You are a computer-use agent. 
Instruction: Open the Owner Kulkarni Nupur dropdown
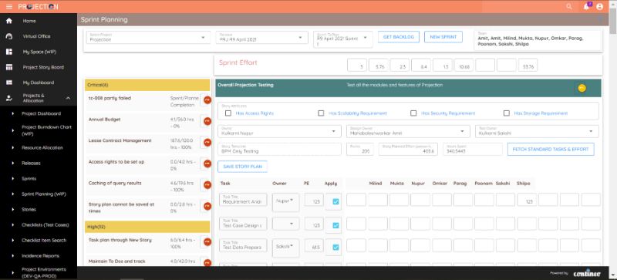[x=279, y=132]
